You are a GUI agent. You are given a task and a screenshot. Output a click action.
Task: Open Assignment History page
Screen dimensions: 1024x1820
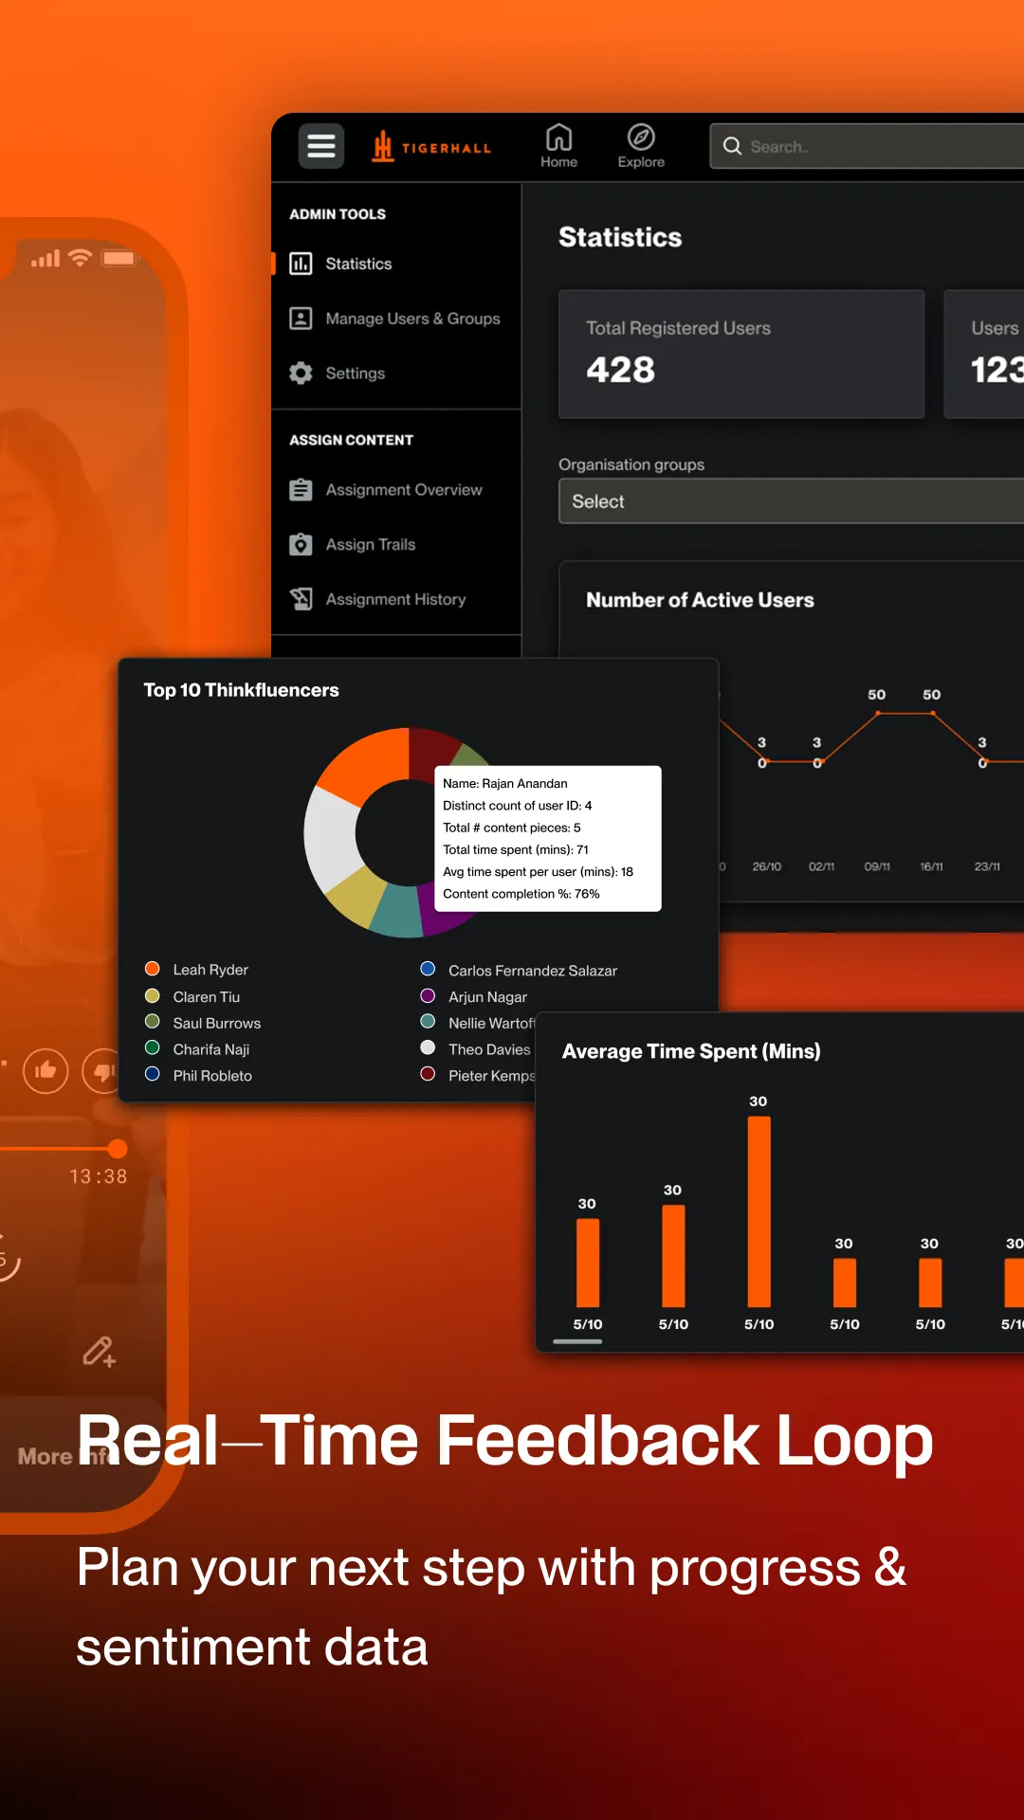pos(395,599)
